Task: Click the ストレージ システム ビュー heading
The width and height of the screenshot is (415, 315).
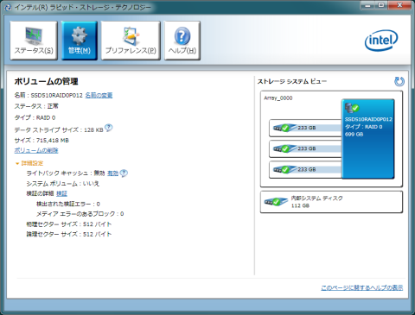Action: pos(292,81)
